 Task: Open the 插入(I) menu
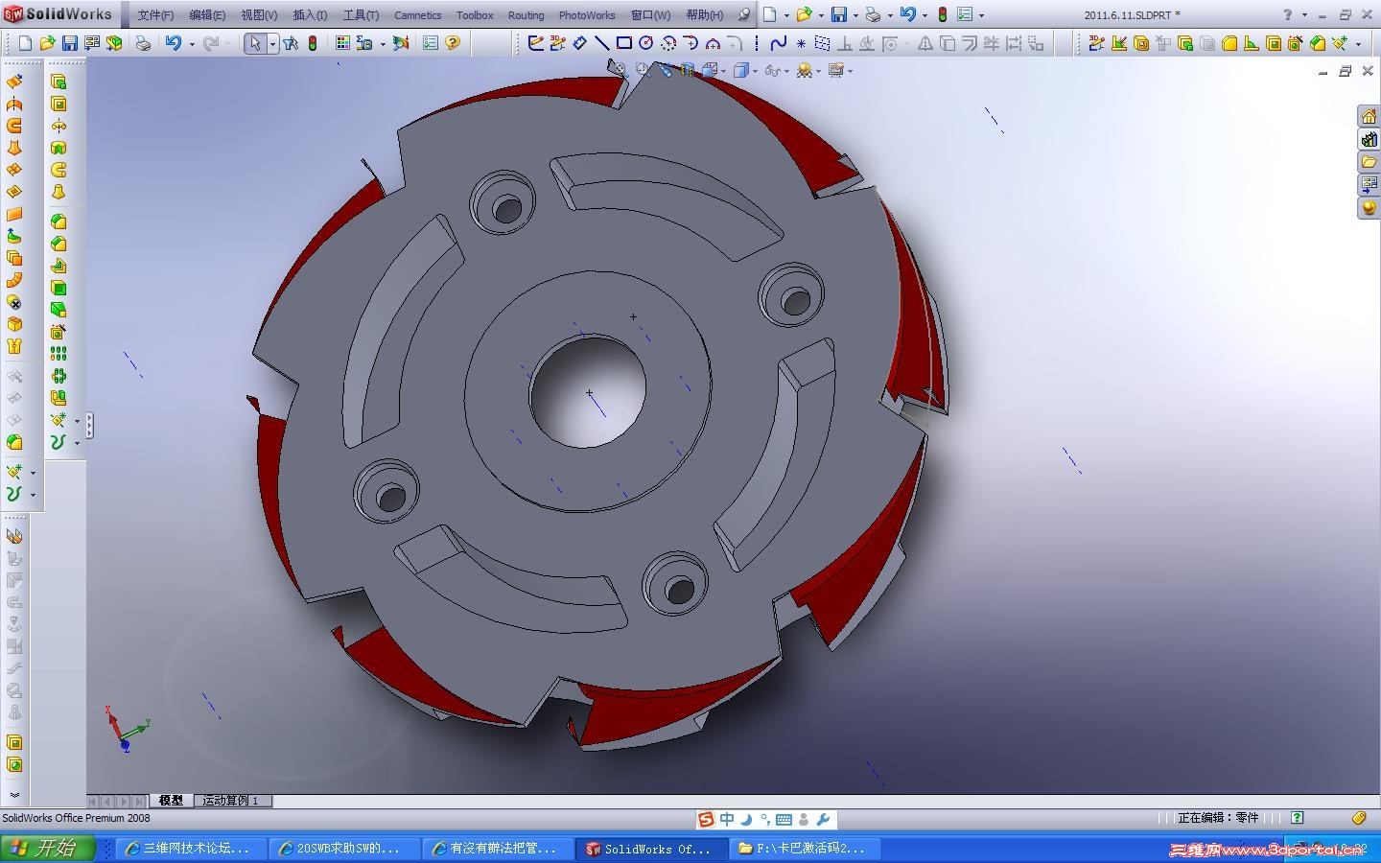click(x=310, y=15)
